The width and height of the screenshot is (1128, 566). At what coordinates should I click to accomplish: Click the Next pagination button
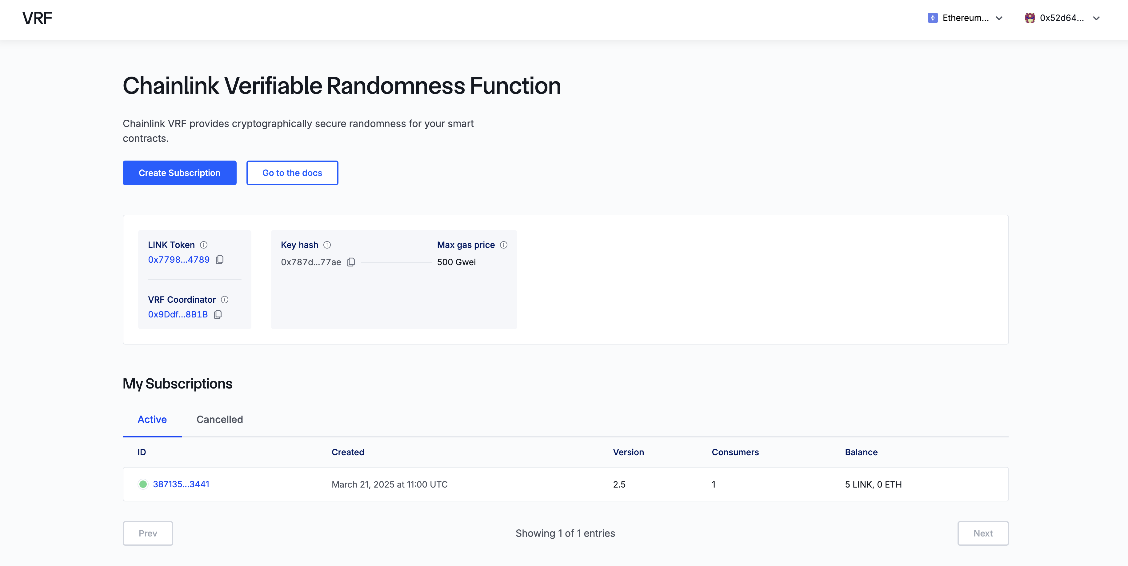click(983, 533)
